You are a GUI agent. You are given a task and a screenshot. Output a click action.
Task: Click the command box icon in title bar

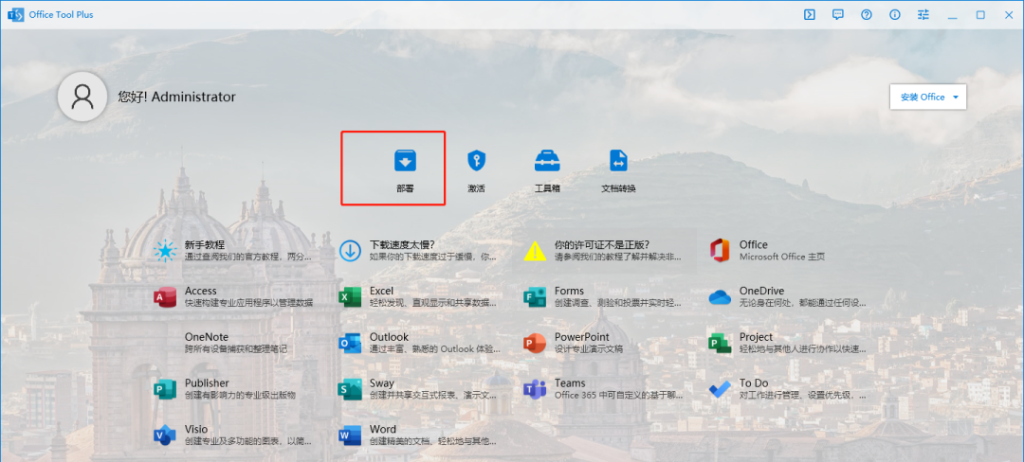pos(810,15)
